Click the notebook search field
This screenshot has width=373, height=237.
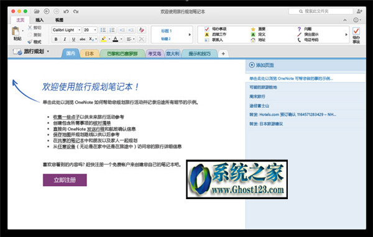click(321, 11)
